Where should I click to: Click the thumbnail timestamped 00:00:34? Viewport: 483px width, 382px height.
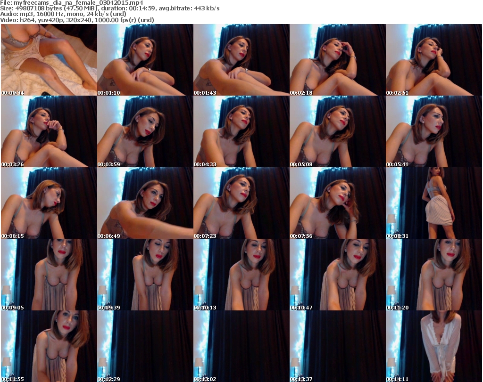tap(49, 60)
